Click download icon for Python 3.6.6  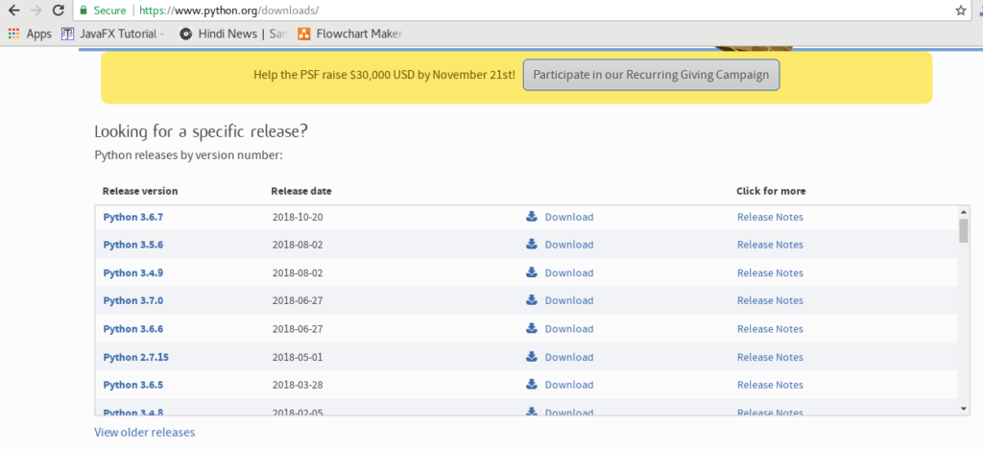pos(532,328)
